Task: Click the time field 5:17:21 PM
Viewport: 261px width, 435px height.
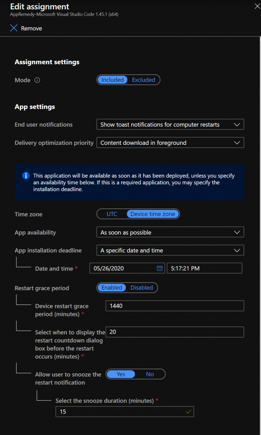Action: (x=205, y=268)
